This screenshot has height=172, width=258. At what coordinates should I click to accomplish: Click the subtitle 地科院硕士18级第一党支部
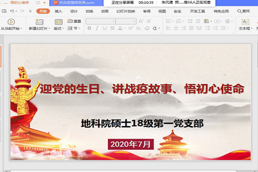pos(142,123)
